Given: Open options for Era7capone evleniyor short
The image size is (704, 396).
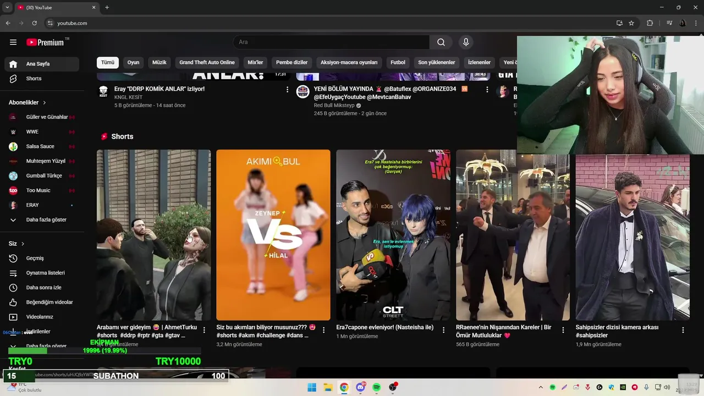Looking at the screenshot, I should (x=443, y=330).
